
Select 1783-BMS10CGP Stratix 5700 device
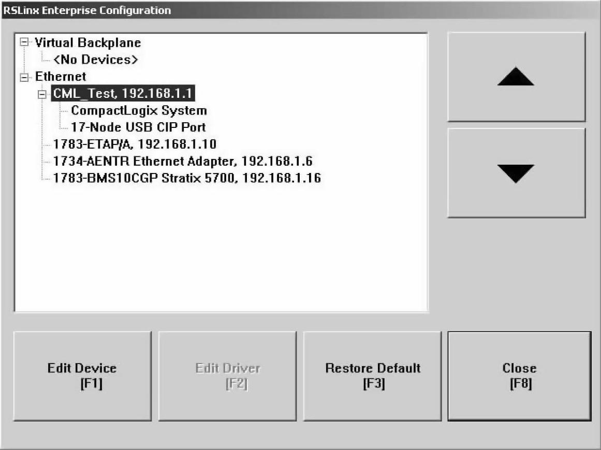[187, 178]
